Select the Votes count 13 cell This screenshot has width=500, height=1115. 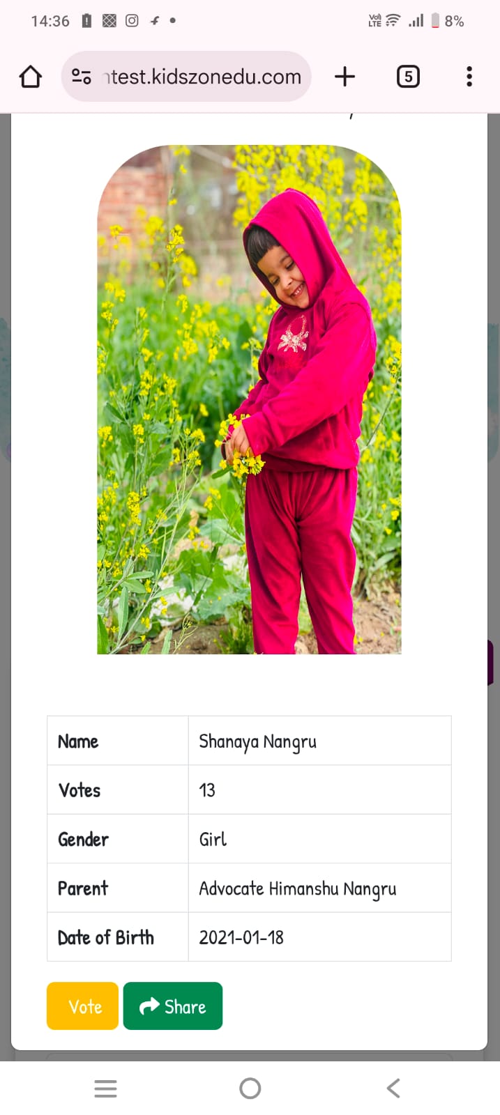(319, 790)
